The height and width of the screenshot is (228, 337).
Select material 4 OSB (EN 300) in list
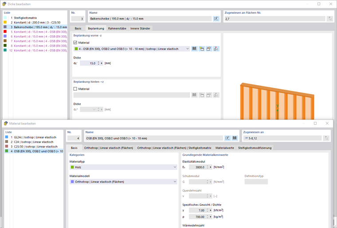[x=34, y=151]
